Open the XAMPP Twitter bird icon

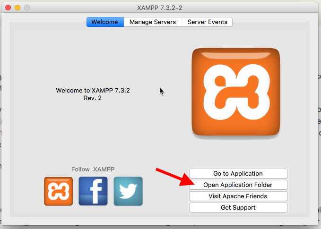pos(128,191)
